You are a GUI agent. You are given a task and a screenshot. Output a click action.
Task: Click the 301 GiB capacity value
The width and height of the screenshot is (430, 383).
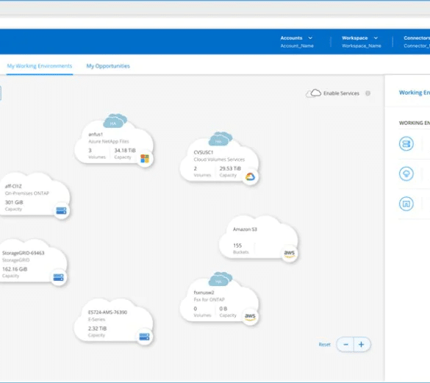14,202
